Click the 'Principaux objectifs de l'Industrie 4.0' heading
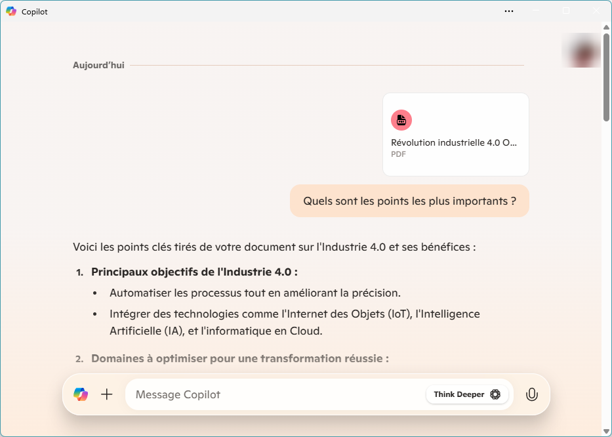Image resolution: width=612 pixels, height=437 pixels. [194, 272]
